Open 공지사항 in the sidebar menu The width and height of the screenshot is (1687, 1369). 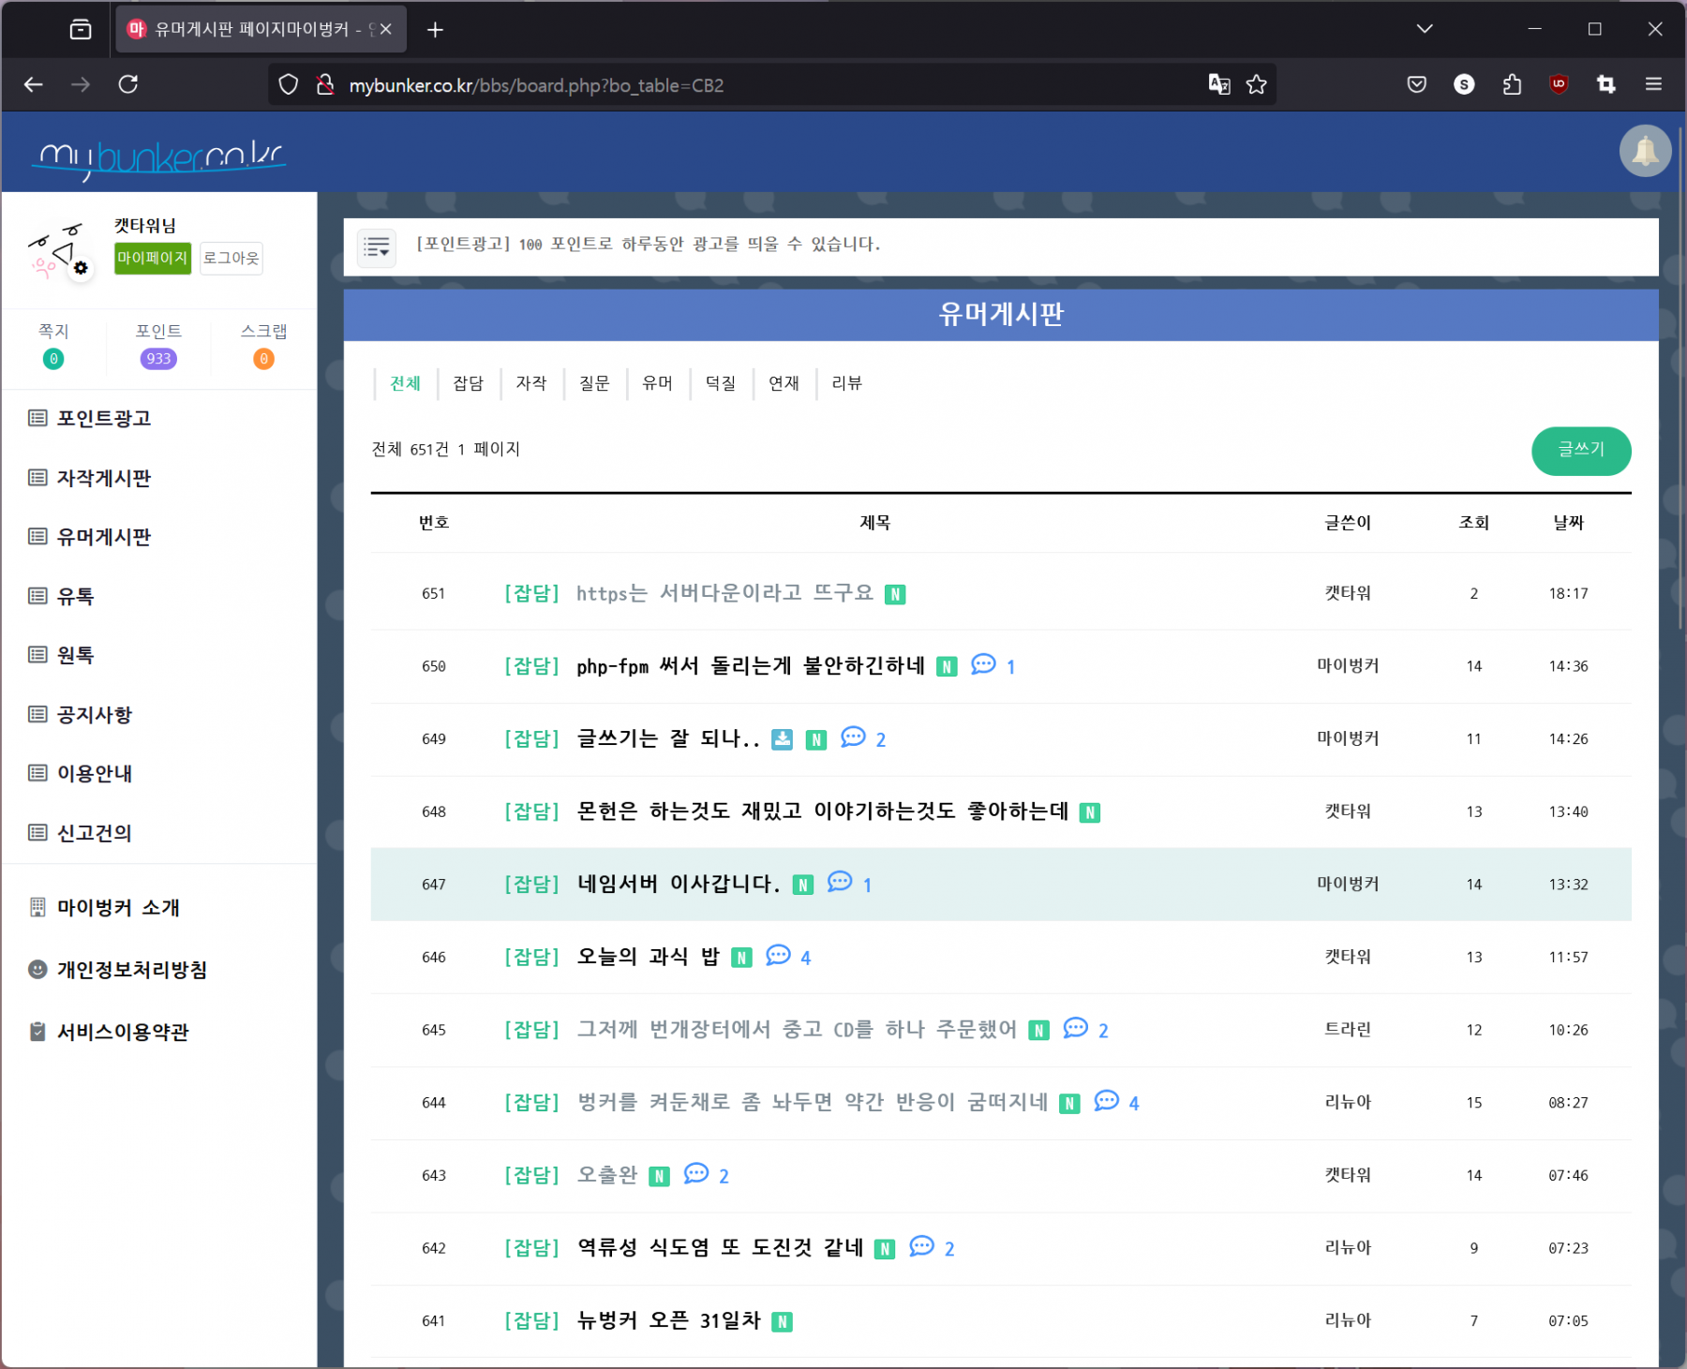click(x=95, y=715)
